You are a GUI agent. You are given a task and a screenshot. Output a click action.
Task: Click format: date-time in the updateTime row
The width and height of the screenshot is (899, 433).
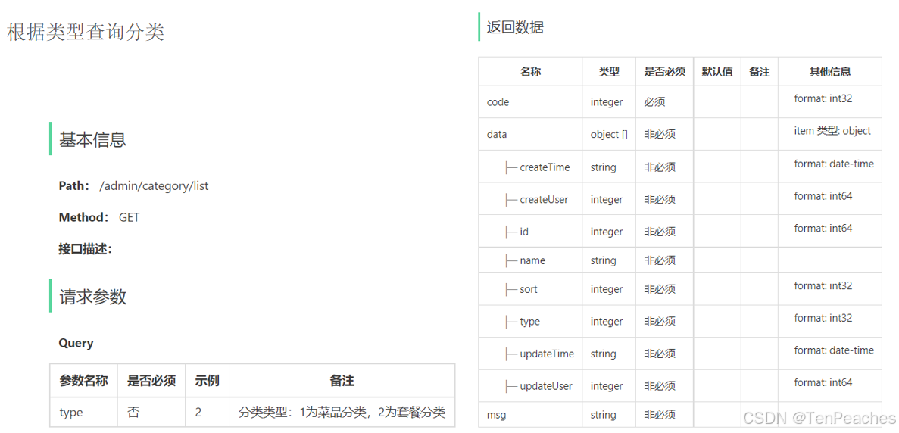coord(834,350)
